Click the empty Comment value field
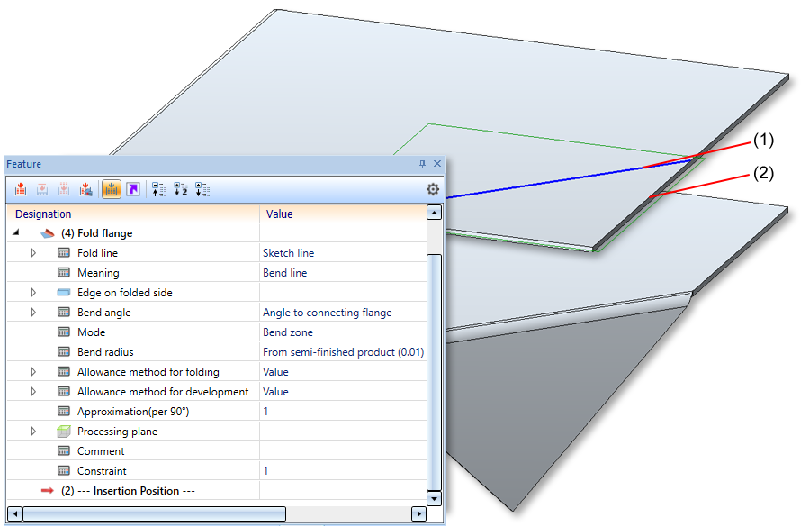This screenshot has height=527, width=801. click(x=343, y=450)
